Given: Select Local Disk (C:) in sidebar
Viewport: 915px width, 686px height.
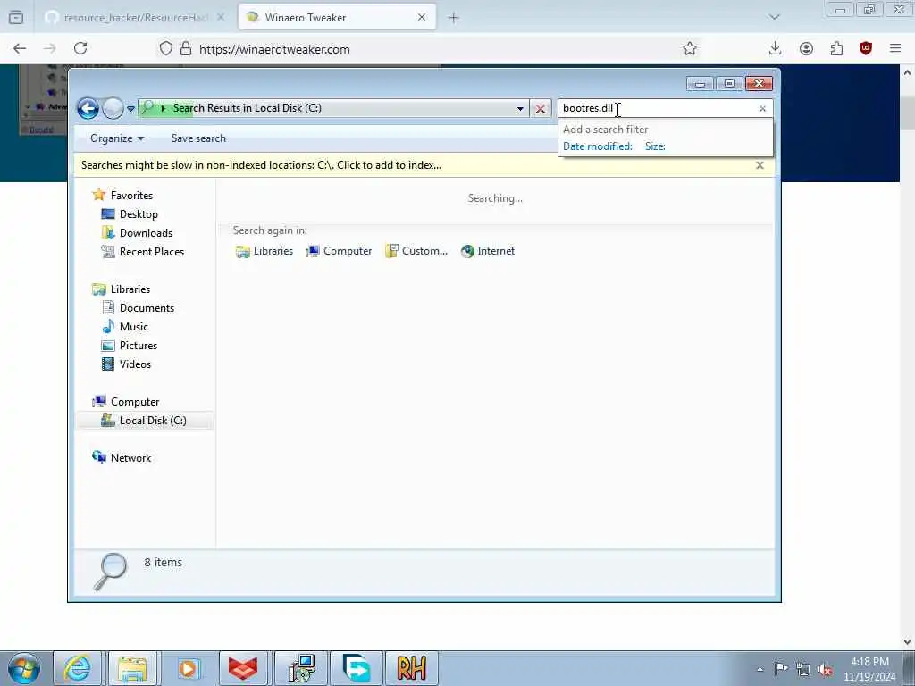Looking at the screenshot, I should [x=144, y=421].
